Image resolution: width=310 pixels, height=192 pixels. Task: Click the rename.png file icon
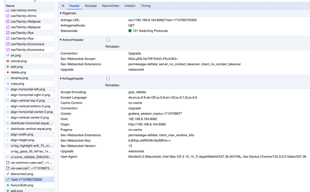click(8, 78)
